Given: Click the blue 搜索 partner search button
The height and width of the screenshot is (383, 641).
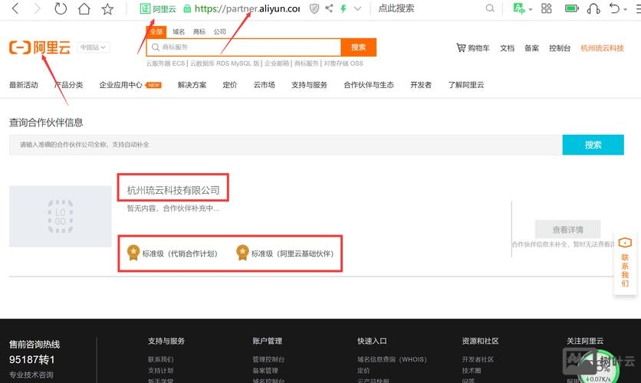Looking at the screenshot, I should [x=593, y=145].
